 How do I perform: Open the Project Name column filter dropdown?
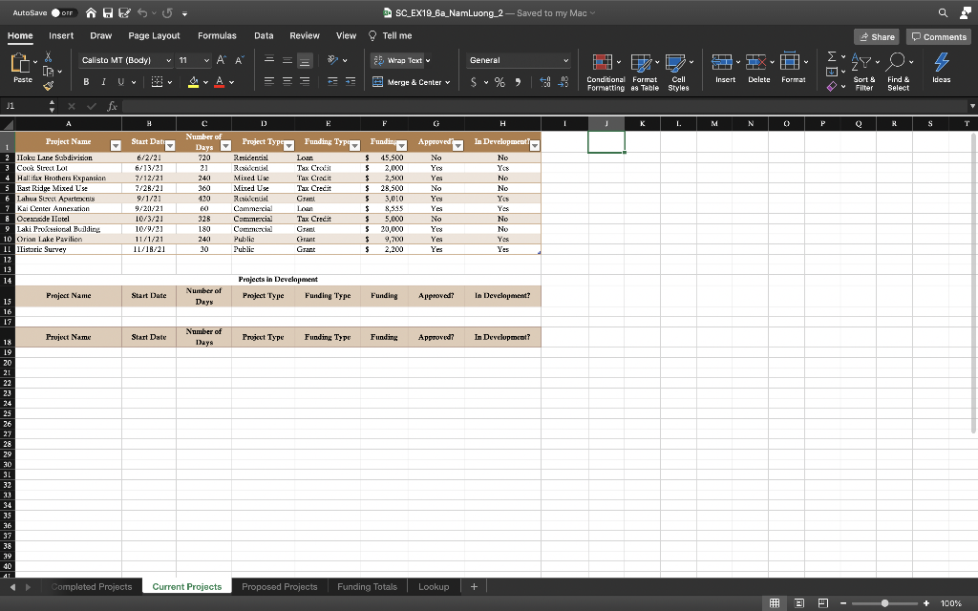pyautogui.click(x=114, y=145)
